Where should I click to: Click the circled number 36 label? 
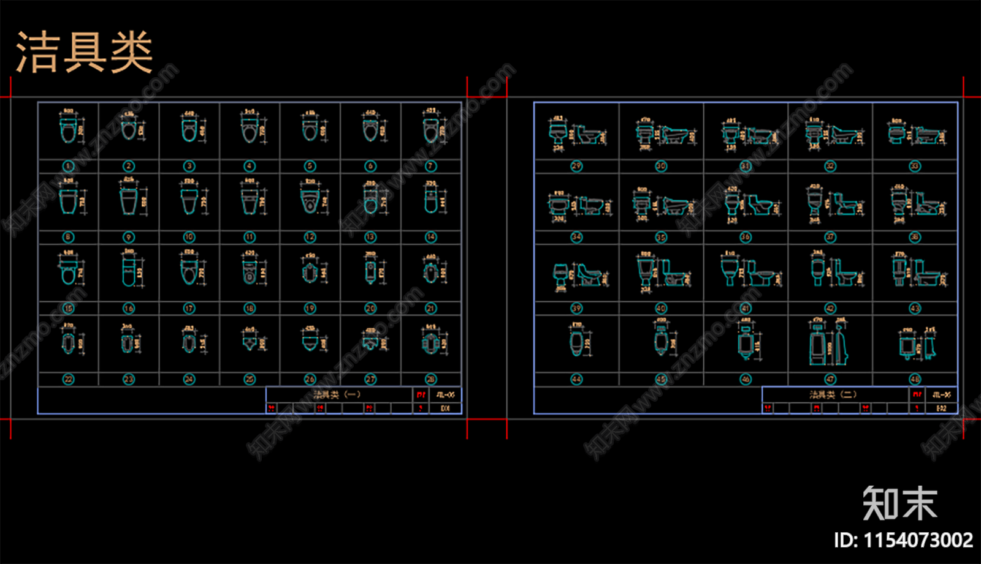746,237
